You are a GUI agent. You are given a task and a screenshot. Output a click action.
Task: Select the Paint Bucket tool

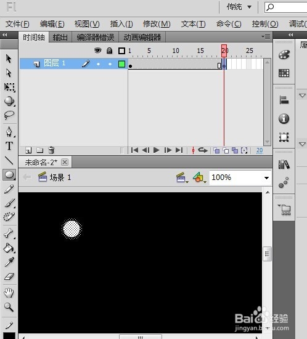click(9, 248)
